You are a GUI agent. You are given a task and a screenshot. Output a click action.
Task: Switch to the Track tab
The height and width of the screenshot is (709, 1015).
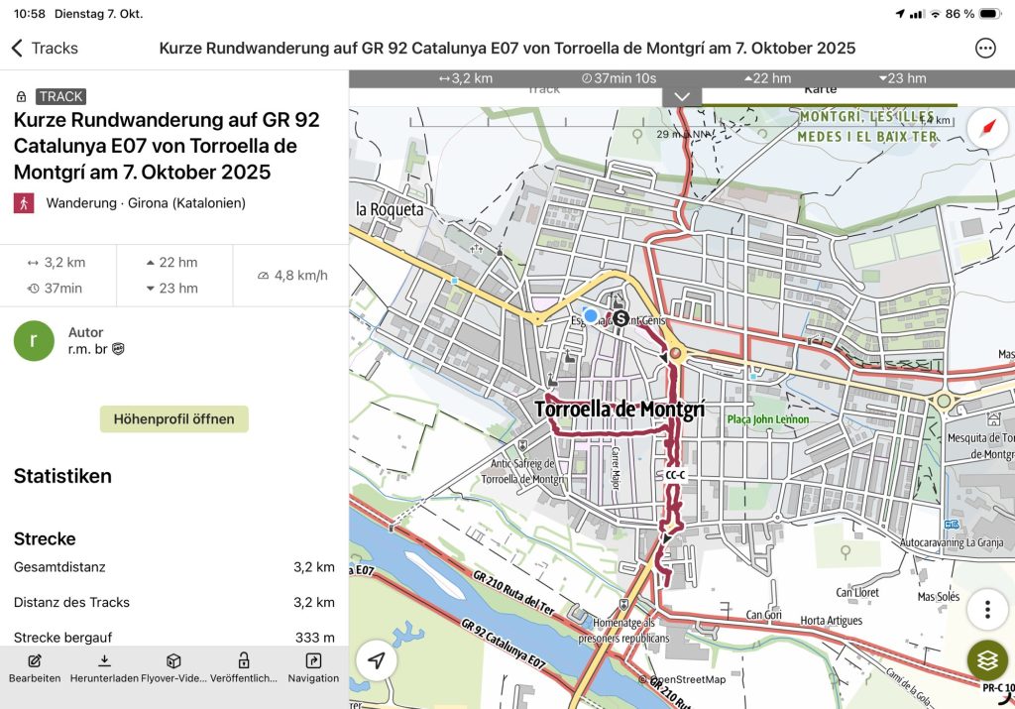coord(543,89)
